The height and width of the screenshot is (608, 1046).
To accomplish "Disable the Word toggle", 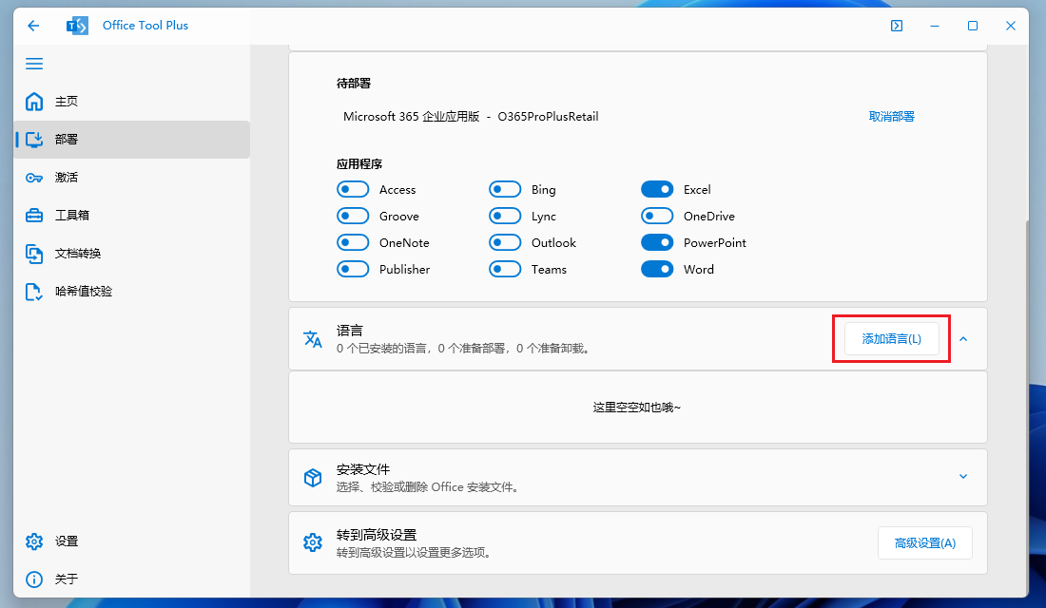I will point(657,270).
